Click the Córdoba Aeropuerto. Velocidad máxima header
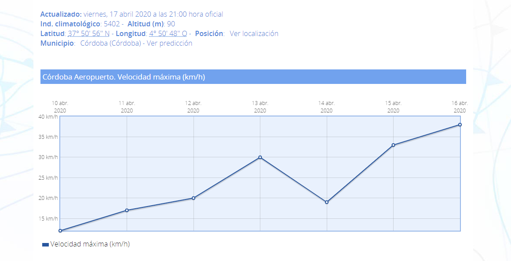 click(x=253, y=77)
